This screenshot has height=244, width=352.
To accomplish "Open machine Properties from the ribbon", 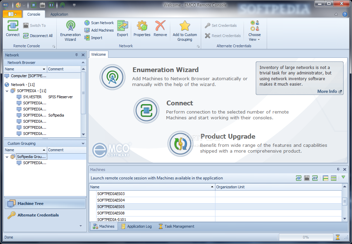I will (x=142, y=29).
